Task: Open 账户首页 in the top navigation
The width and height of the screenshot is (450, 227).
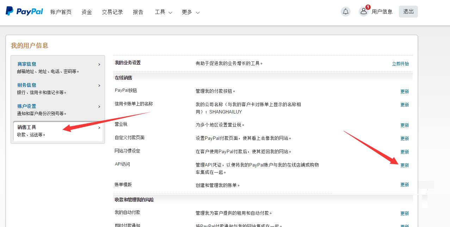Action: pyautogui.click(x=61, y=12)
